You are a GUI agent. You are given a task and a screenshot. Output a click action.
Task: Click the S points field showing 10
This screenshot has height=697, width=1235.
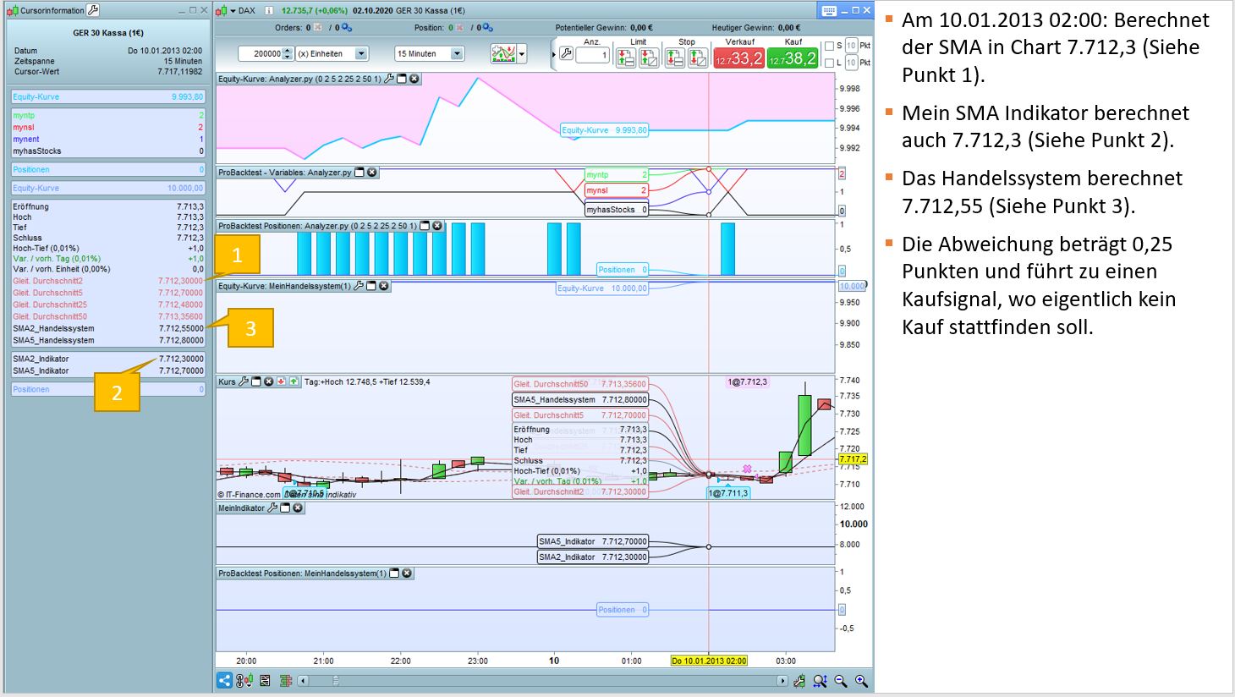pos(851,46)
